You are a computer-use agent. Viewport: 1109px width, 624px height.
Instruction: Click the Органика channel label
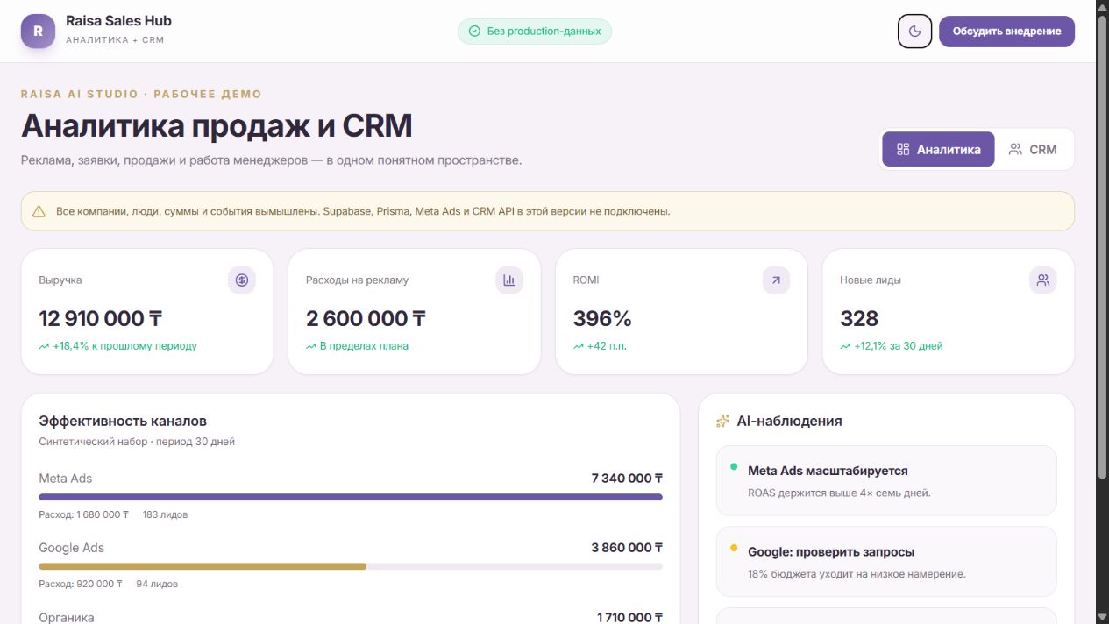pyautogui.click(x=67, y=617)
